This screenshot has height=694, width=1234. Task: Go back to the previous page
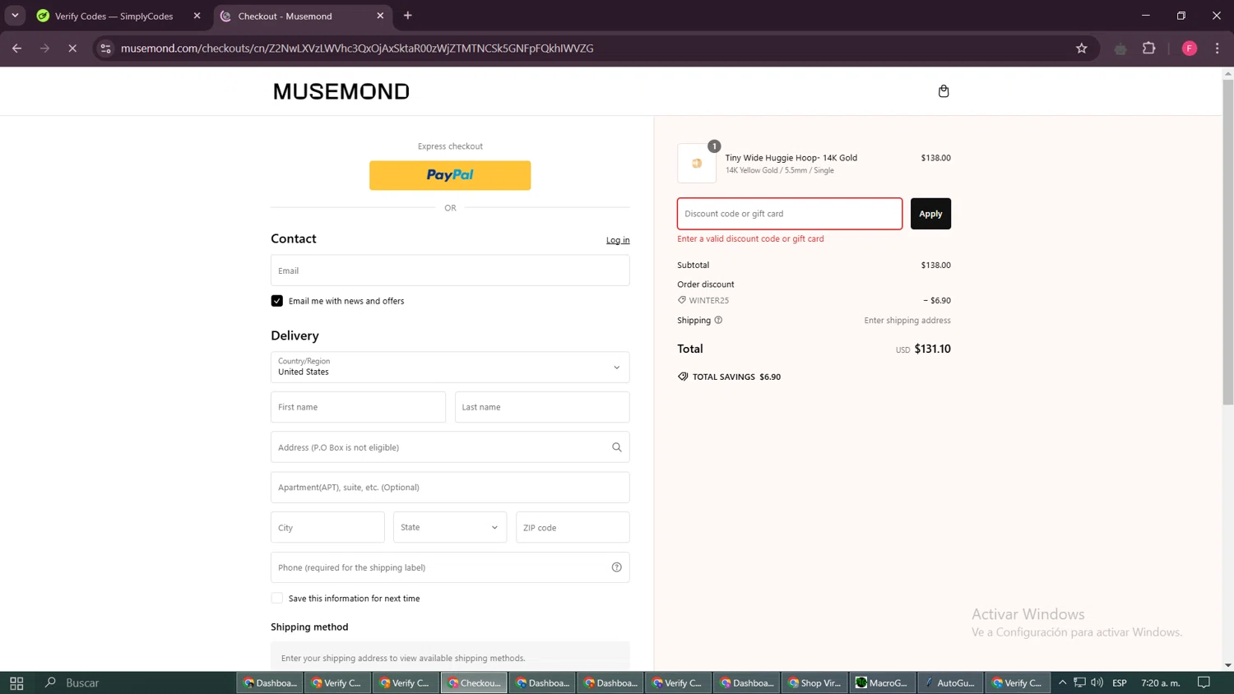coord(17,49)
